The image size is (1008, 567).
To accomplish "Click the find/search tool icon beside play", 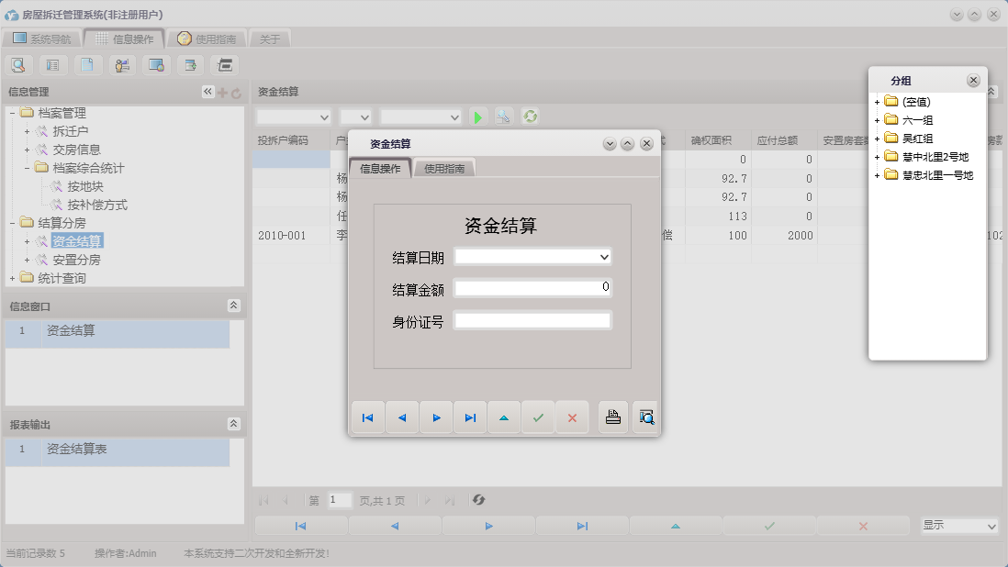I will [x=504, y=117].
